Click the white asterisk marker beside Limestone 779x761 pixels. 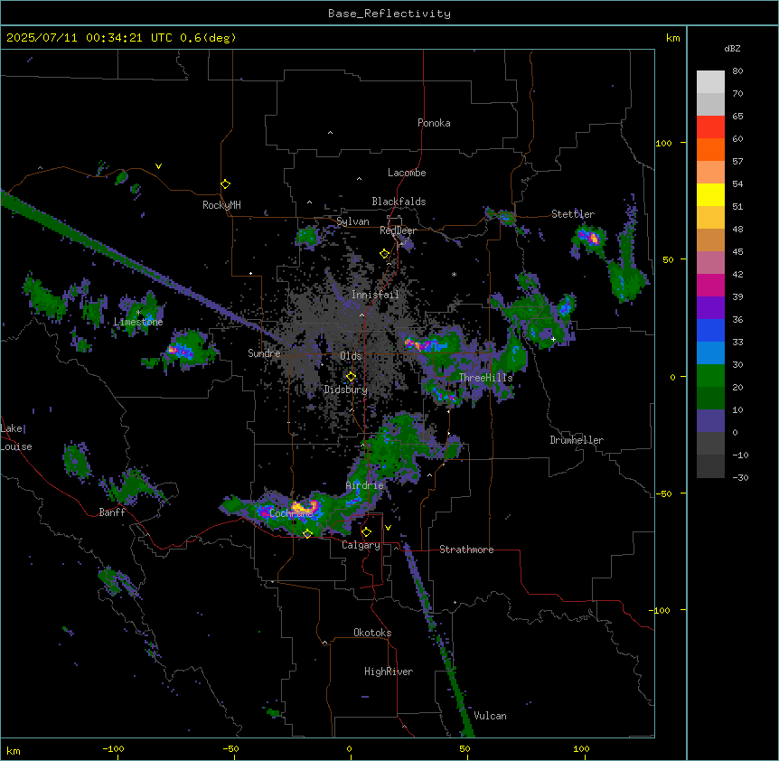click(138, 313)
